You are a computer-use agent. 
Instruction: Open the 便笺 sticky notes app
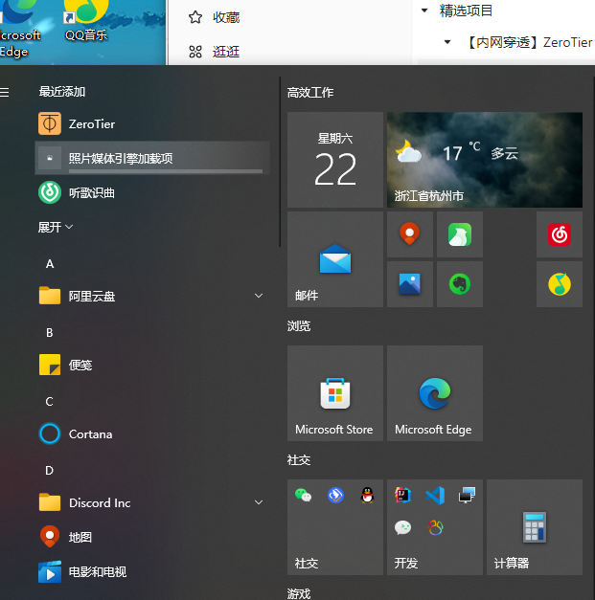click(x=152, y=365)
